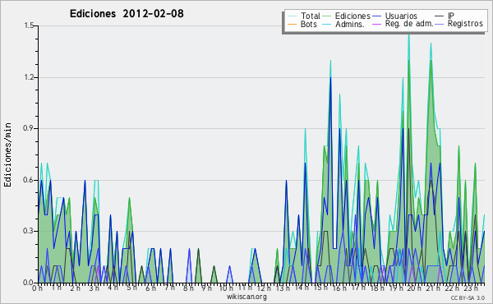493x304 pixels.
Task: Click the 0 h x-axis tick label
Action: click(x=37, y=288)
